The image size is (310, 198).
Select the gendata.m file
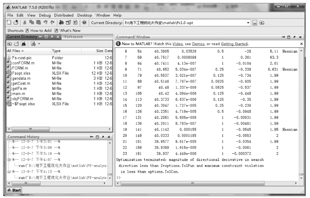click(21, 78)
